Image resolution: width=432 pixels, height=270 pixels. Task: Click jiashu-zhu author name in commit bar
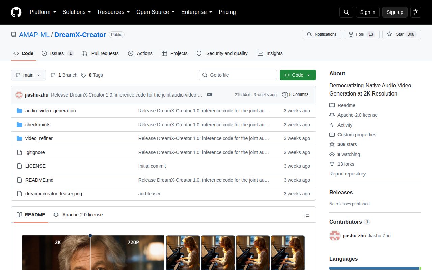pyautogui.click(x=37, y=95)
